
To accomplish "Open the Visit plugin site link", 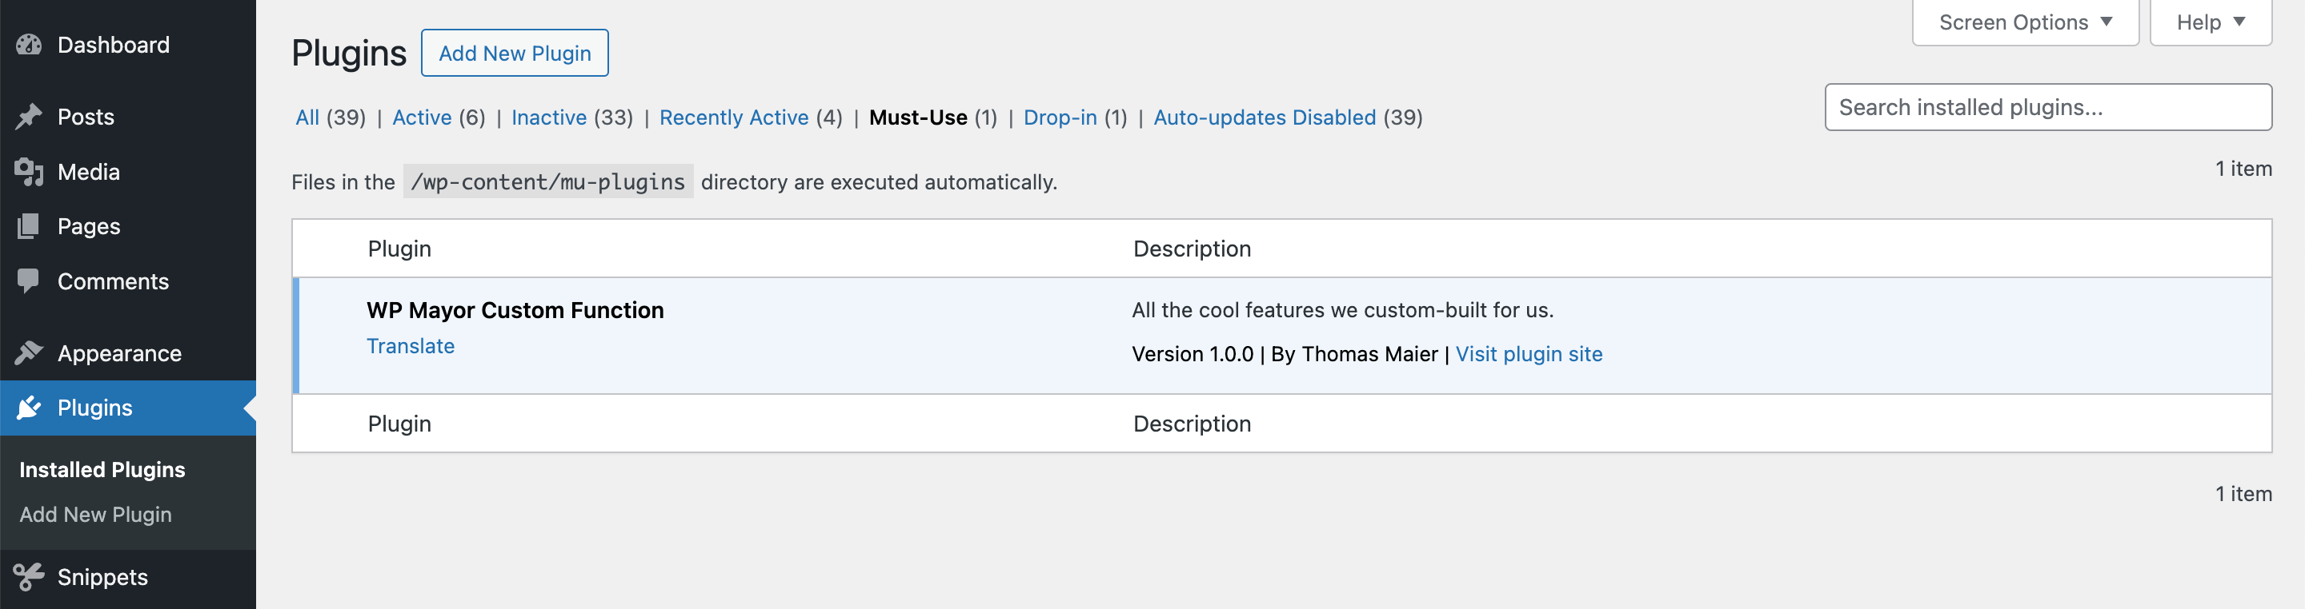I will click(1529, 355).
